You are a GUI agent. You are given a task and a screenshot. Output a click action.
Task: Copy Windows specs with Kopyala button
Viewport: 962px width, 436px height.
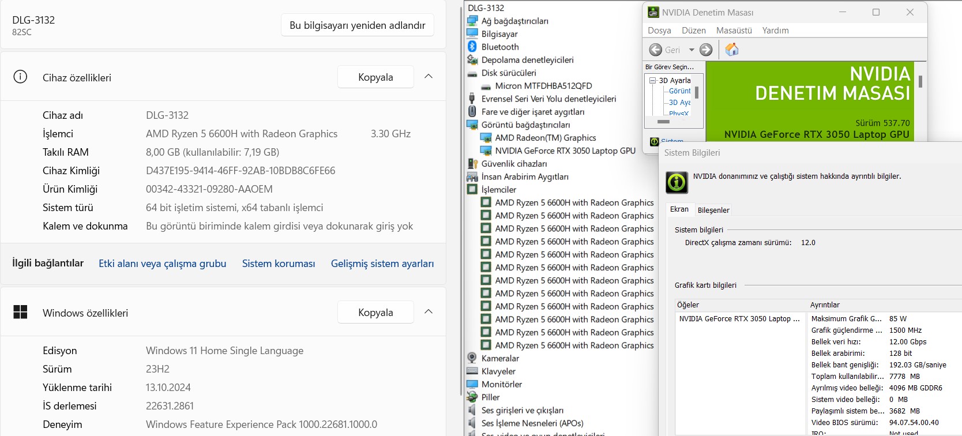pos(375,312)
